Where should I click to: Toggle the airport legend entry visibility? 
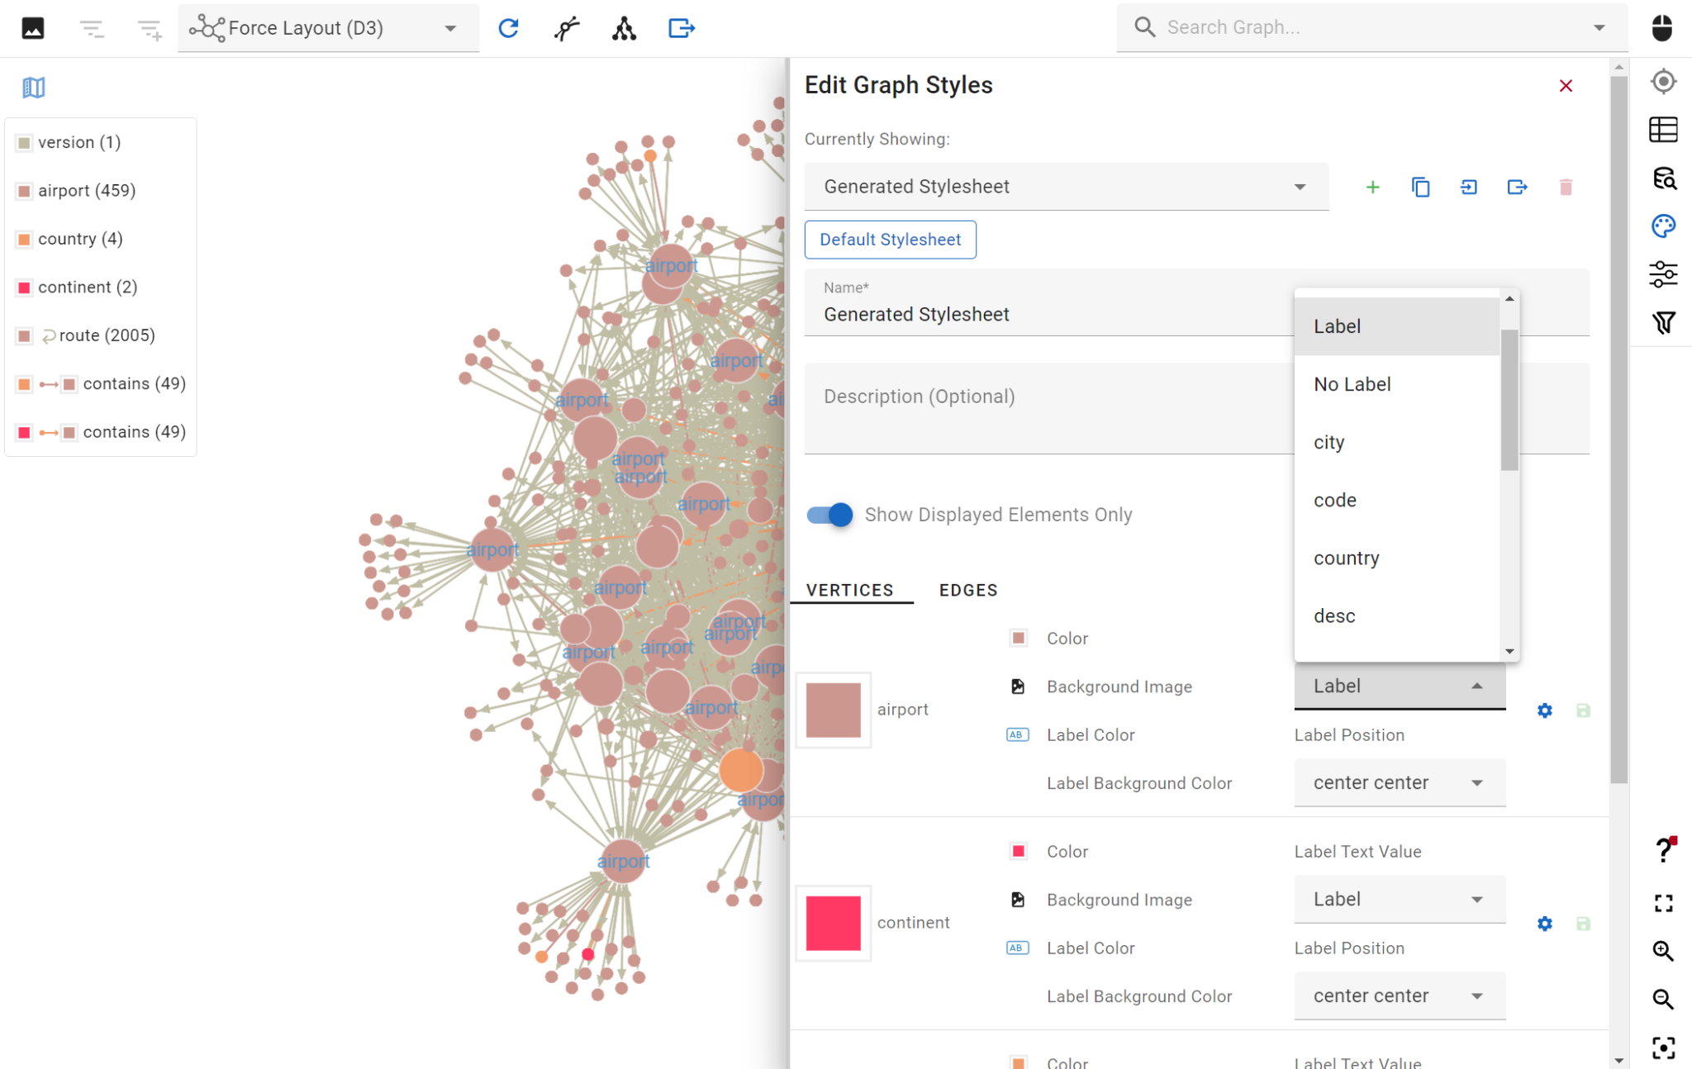coord(24,190)
